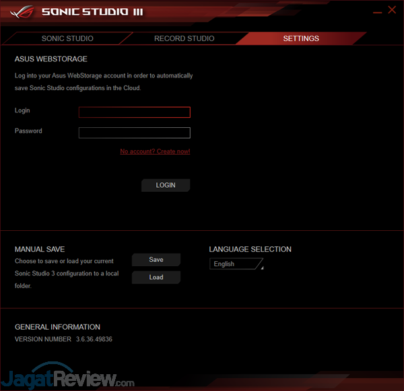Focus the Login input field
This screenshot has width=404, height=391.
tap(135, 112)
